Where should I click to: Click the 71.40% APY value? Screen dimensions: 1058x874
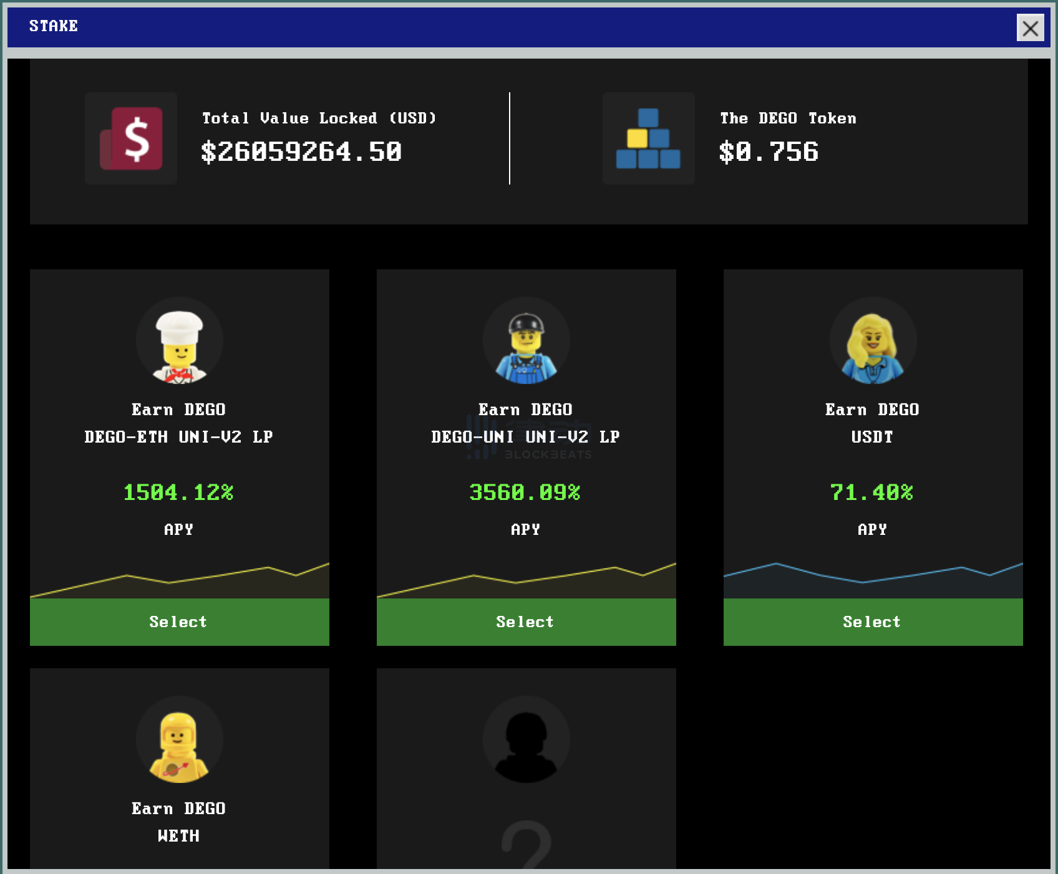871,492
